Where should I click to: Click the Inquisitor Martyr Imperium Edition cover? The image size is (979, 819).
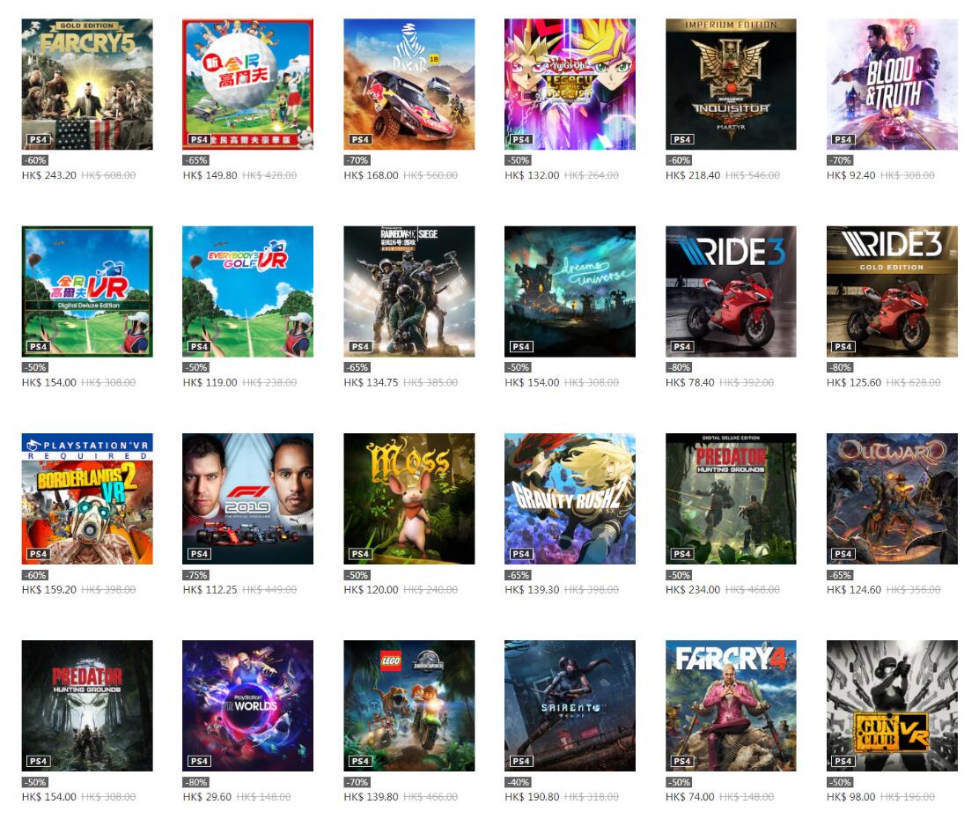tap(731, 85)
